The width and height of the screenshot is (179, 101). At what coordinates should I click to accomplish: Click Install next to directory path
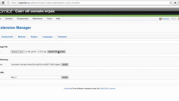click(65, 65)
